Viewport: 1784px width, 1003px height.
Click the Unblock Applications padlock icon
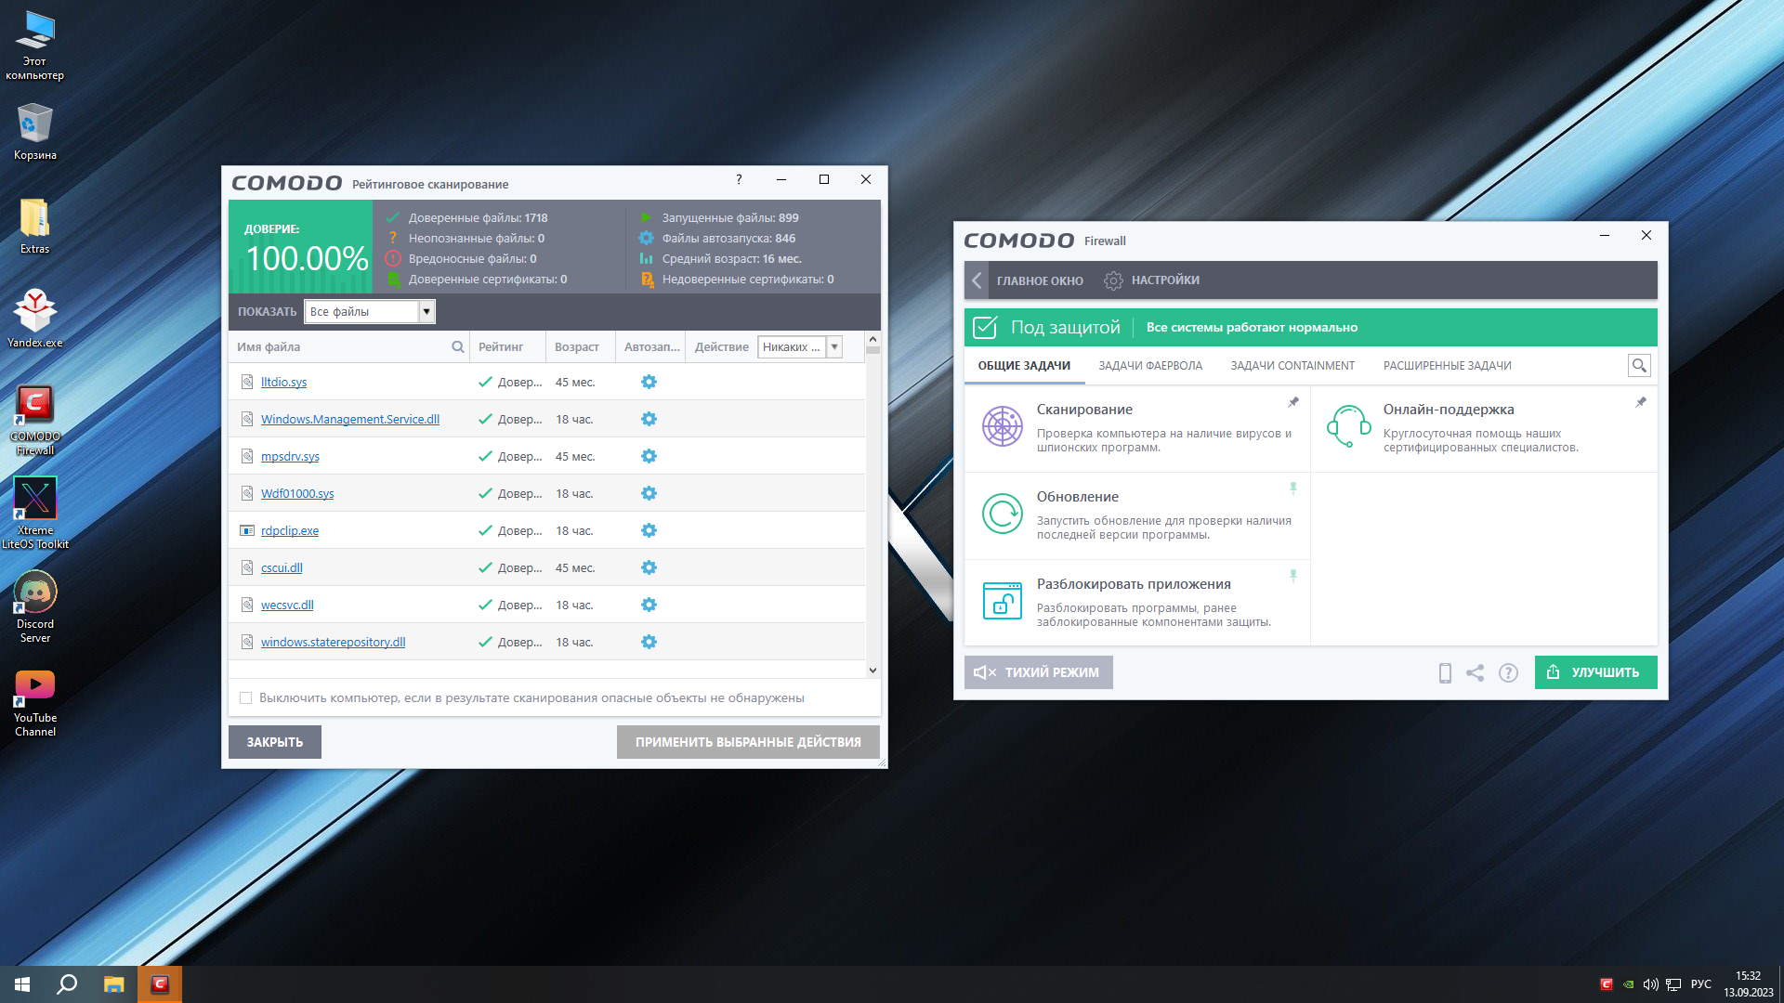1002,601
